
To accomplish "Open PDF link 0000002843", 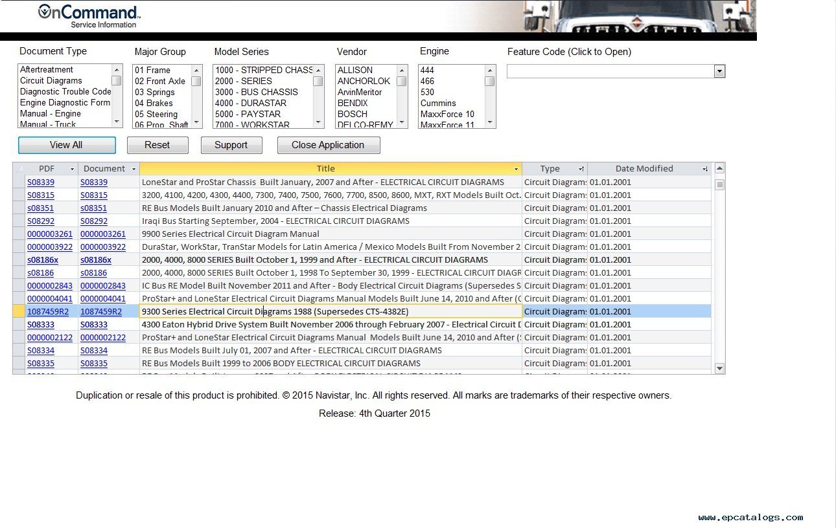I will [50, 286].
